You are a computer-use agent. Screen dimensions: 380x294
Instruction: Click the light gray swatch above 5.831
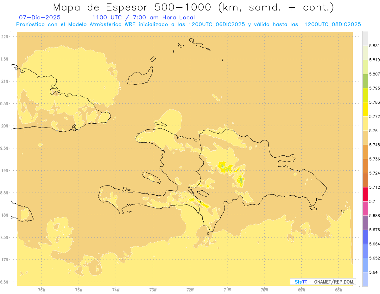click(365, 38)
